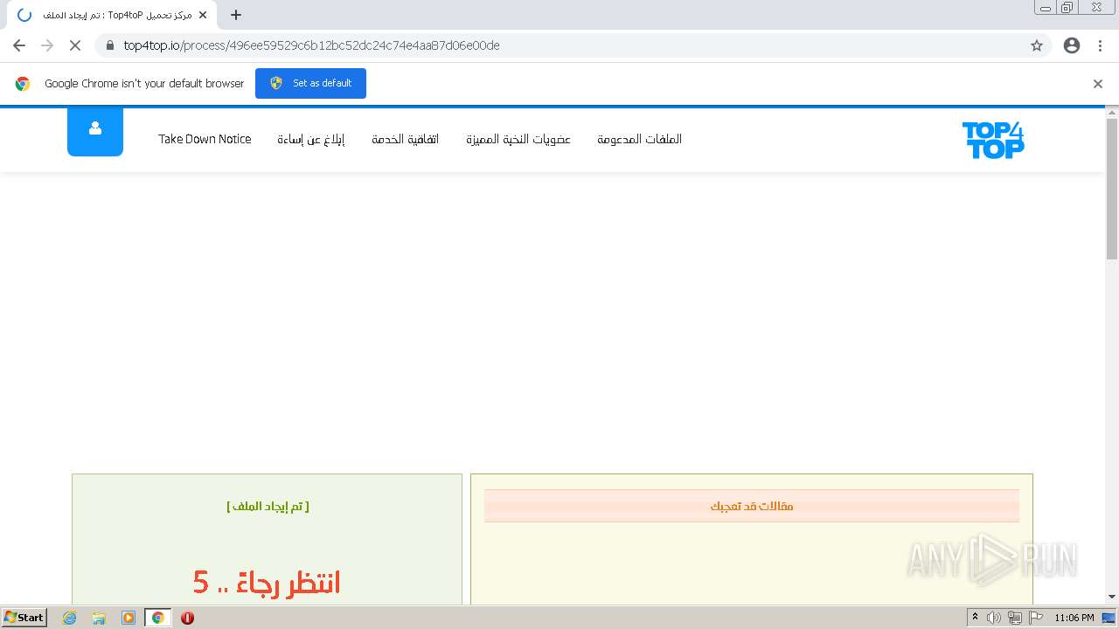Click the browser back arrow
This screenshot has width=1119, height=629.
click(x=19, y=45)
